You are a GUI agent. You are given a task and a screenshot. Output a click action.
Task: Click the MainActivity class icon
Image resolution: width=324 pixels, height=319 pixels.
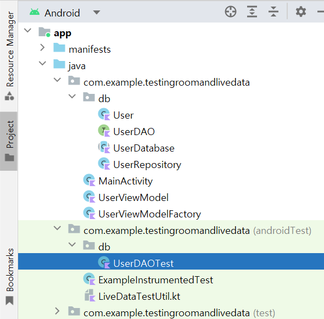click(89, 180)
